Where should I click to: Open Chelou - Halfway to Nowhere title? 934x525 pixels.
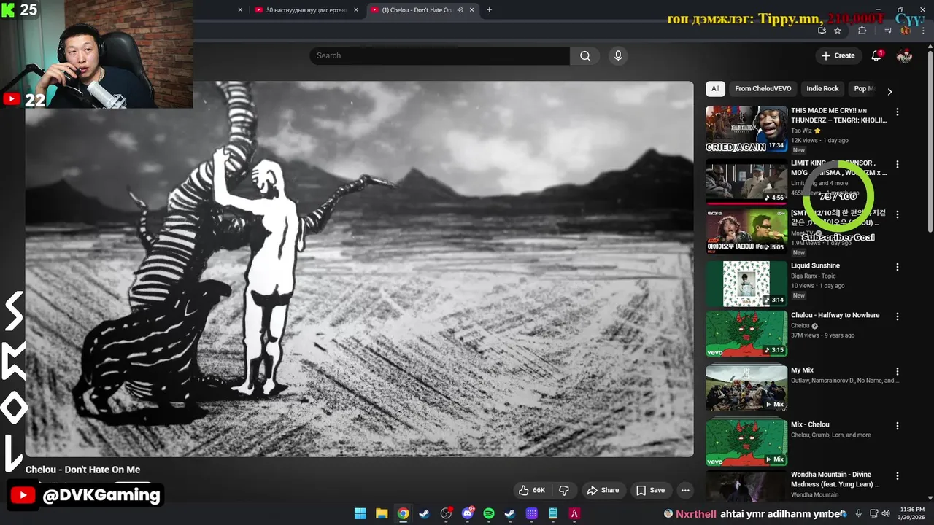835,315
